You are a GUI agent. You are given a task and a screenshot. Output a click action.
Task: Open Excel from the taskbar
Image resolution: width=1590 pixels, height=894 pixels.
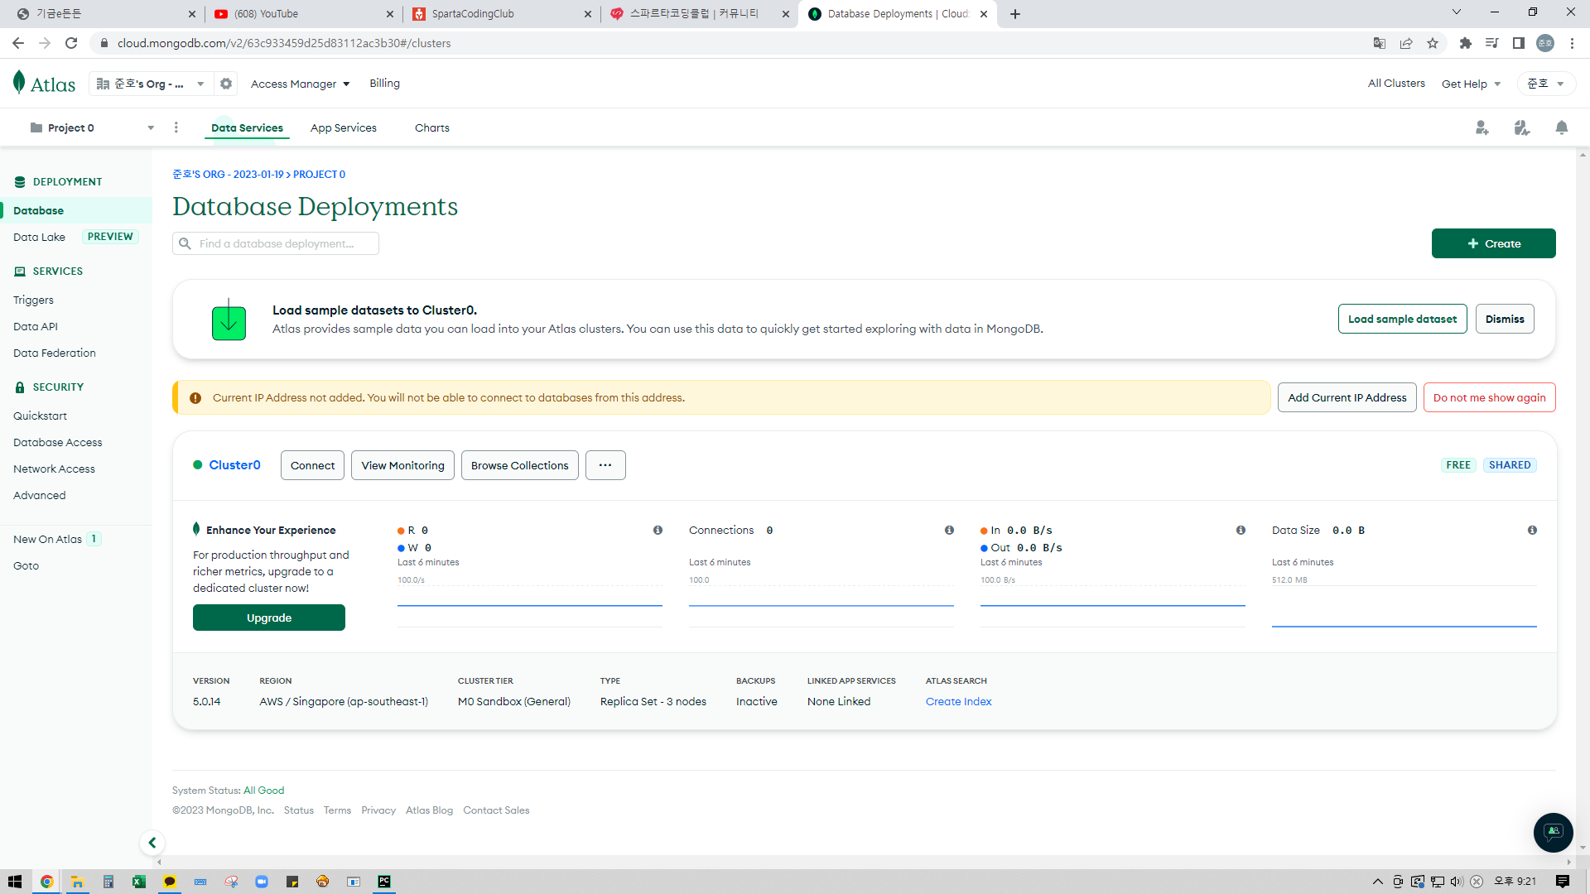click(x=139, y=882)
